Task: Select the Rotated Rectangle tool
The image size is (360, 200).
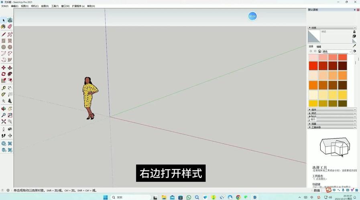Action: click(10, 41)
